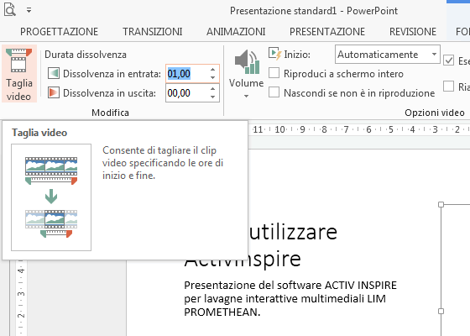
Task: Open the ANIMAZIONI ribbon tab
Action: click(236, 32)
